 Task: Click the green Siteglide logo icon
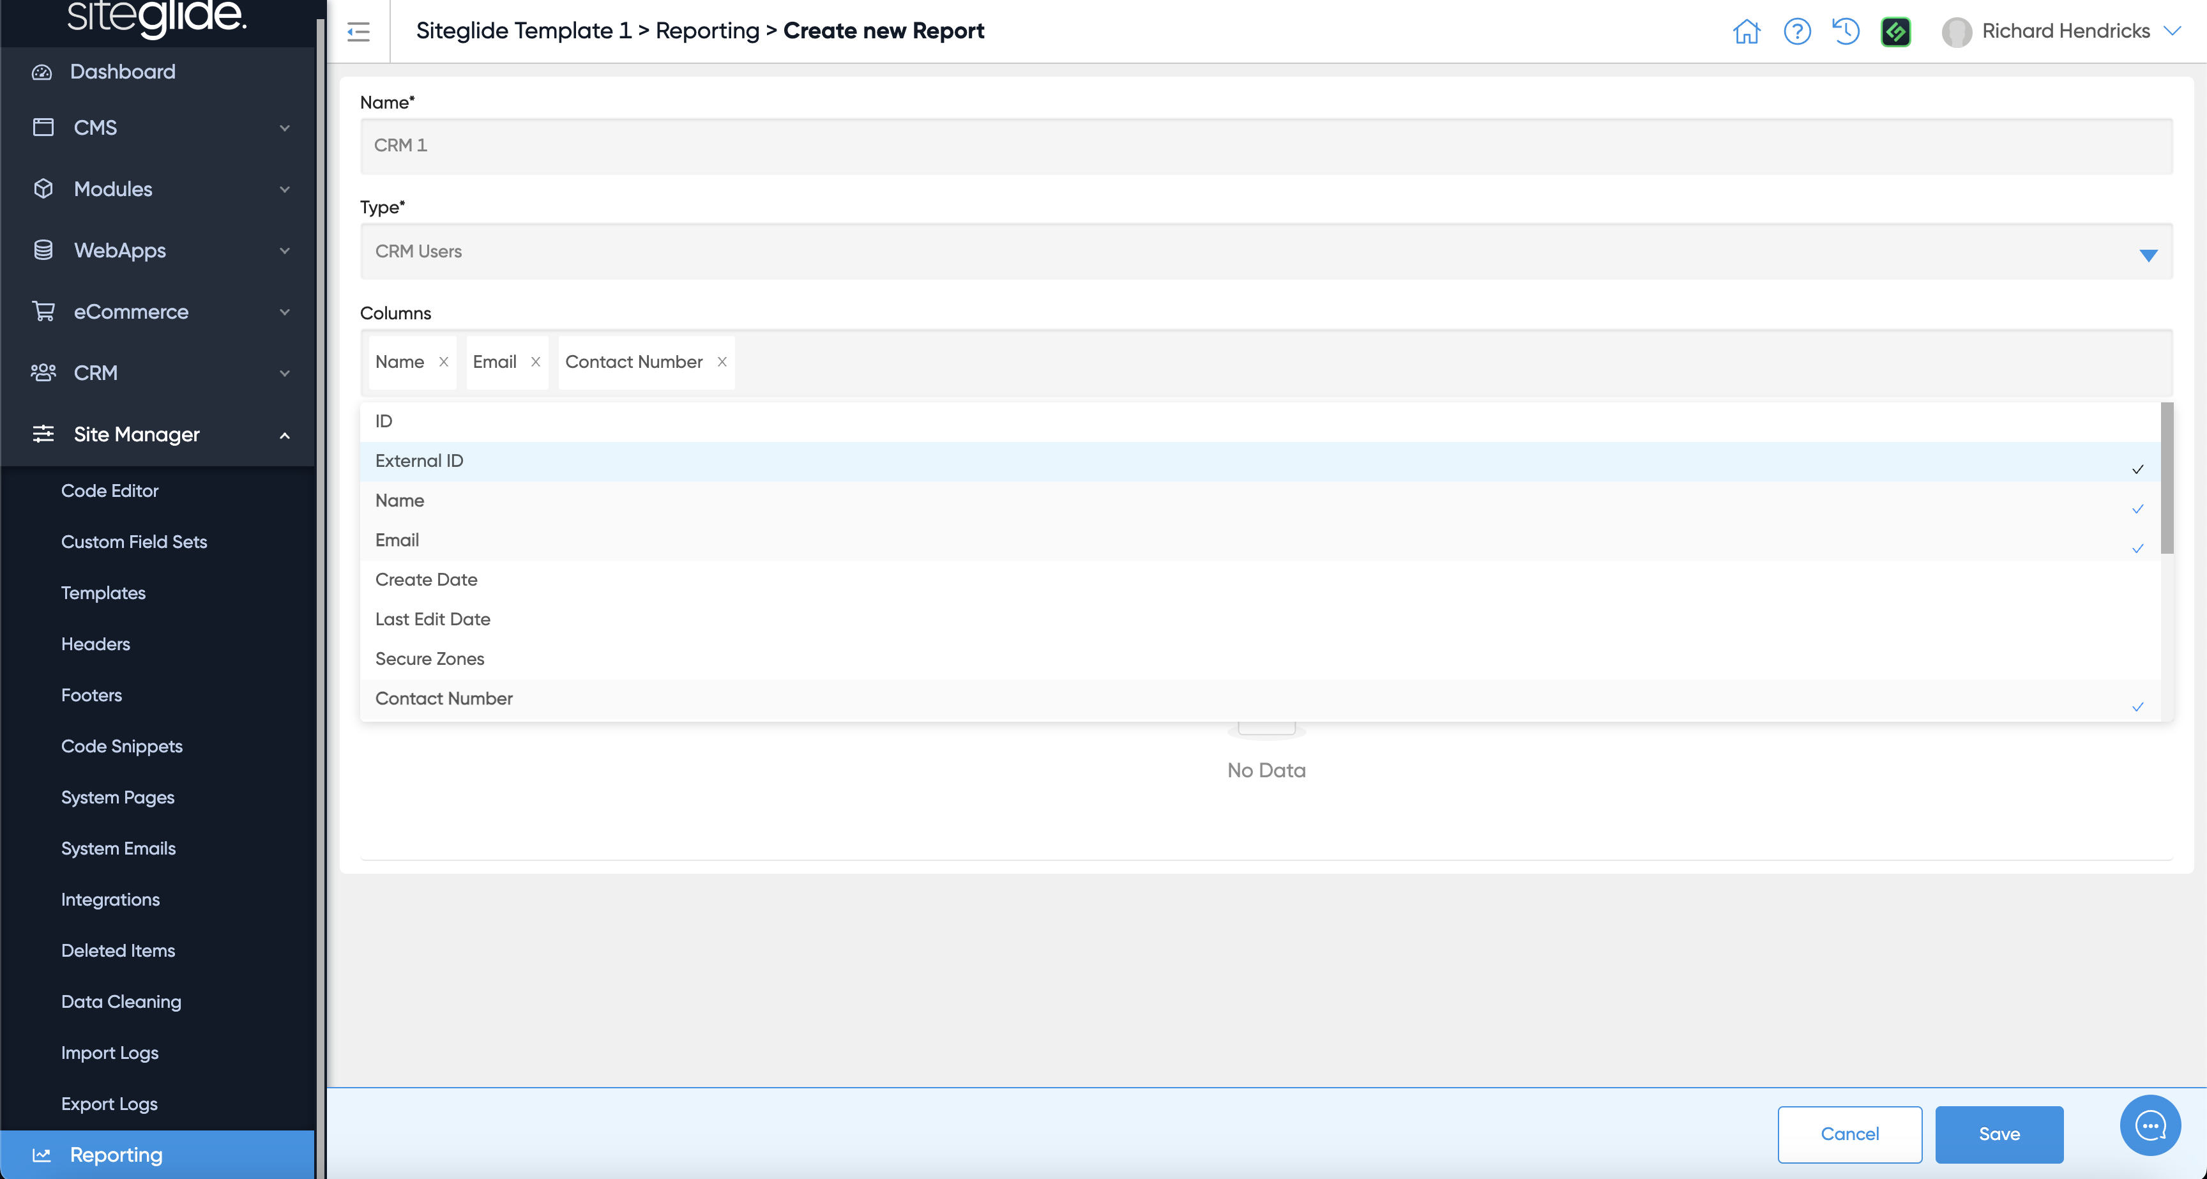(1895, 32)
